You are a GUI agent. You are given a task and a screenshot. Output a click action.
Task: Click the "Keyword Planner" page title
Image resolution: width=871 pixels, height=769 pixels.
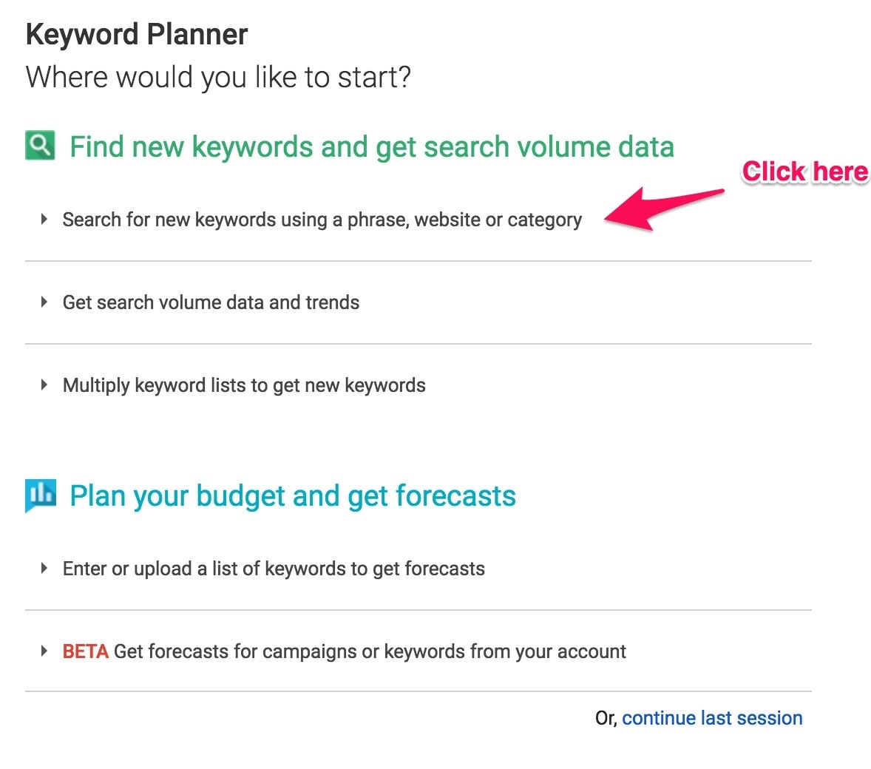(x=137, y=35)
